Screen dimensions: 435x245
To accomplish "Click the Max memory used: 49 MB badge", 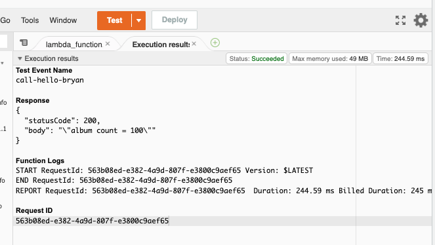I will [x=330, y=59].
